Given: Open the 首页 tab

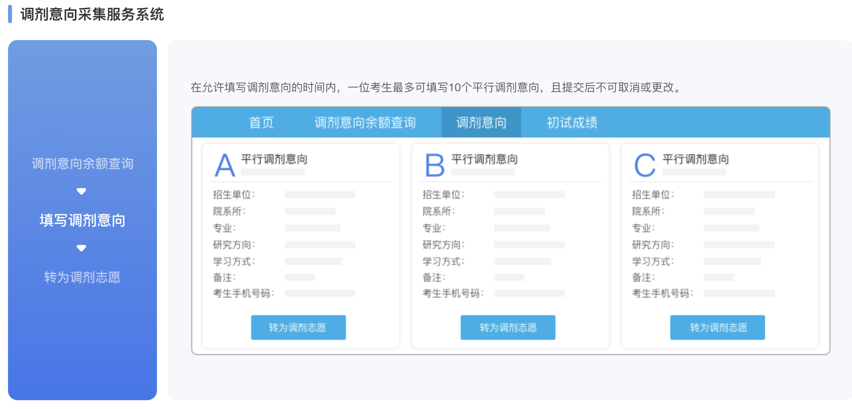Looking at the screenshot, I should (x=261, y=122).
